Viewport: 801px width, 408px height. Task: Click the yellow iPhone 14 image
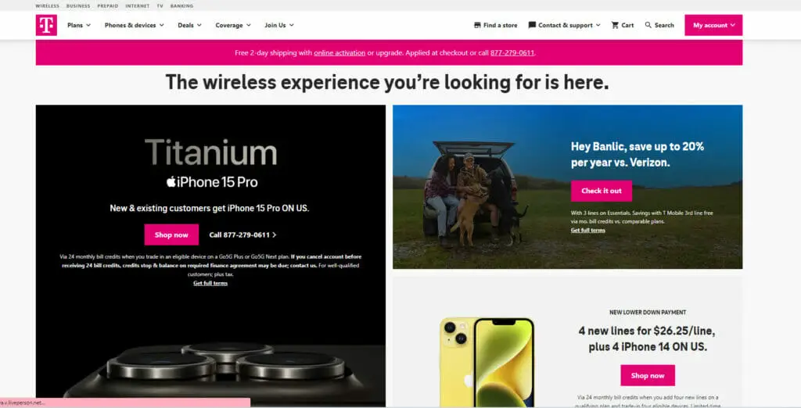[487, 362]
